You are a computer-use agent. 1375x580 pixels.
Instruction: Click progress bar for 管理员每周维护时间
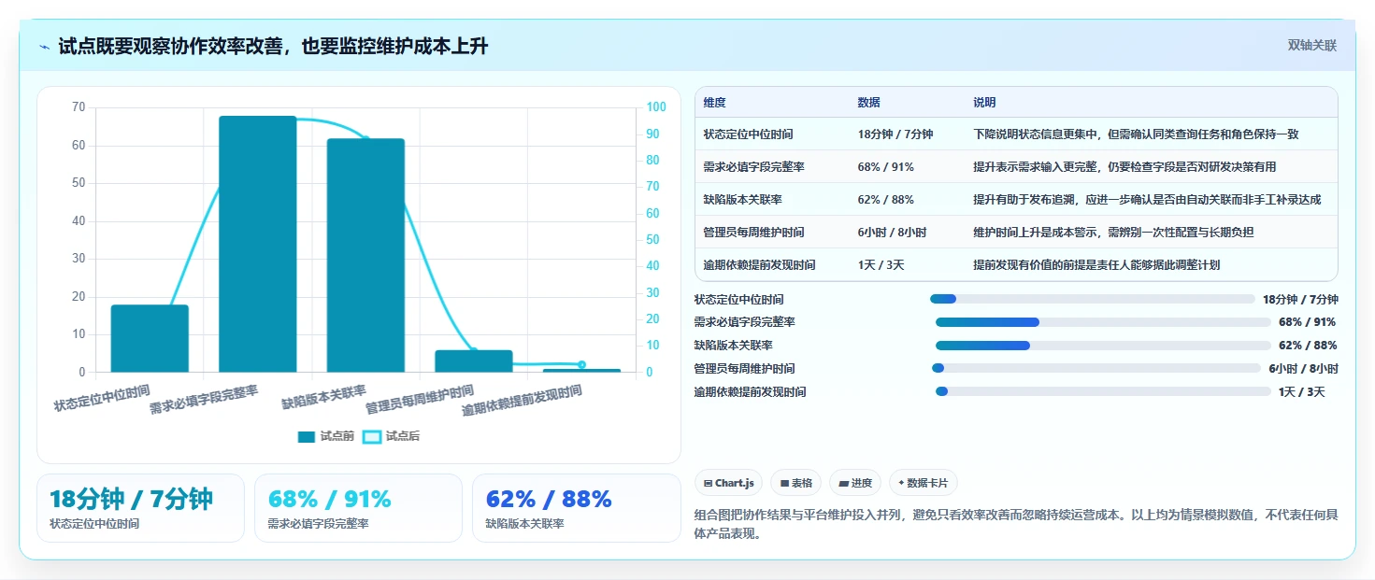point(1096,368)
